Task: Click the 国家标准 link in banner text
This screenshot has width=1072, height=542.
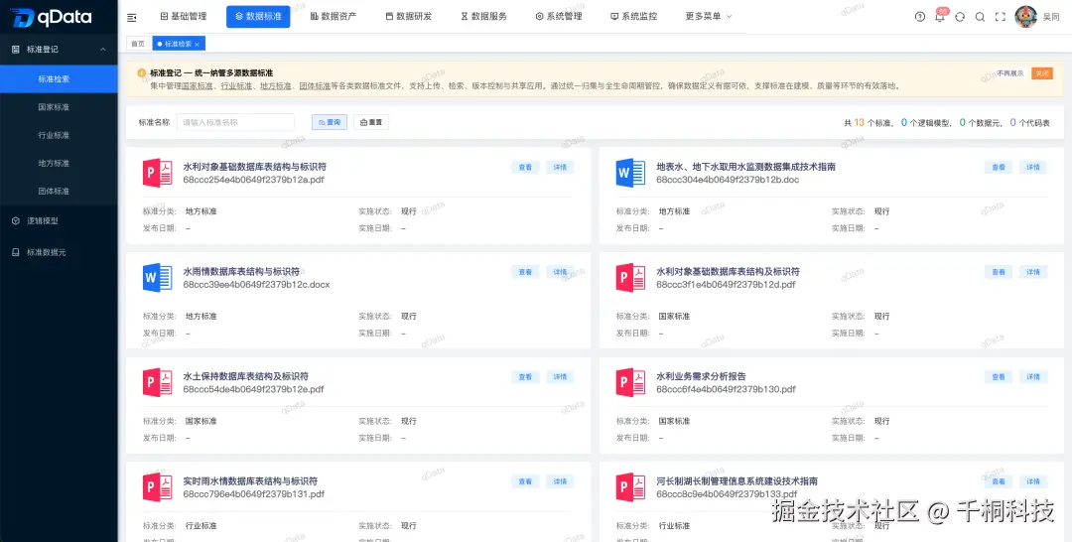Action: [197, 86]
